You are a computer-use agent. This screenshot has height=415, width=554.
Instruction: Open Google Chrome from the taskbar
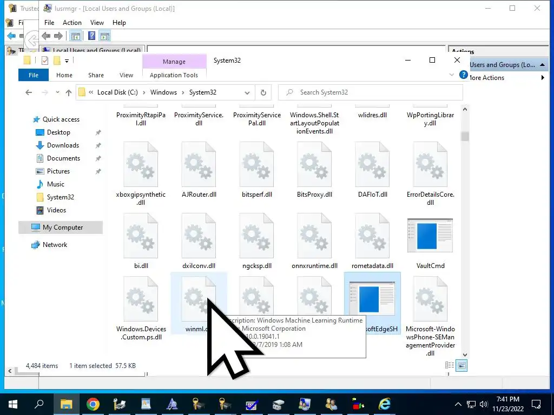pos(93,404)
